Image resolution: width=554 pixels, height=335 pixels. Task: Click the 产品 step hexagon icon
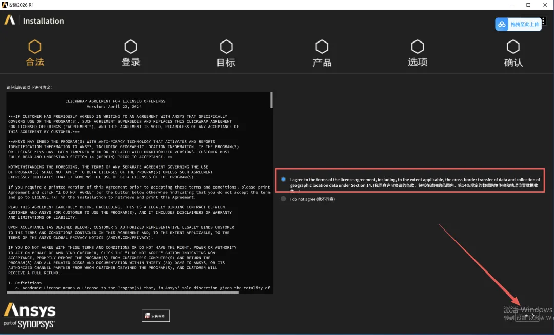(322, 47)
